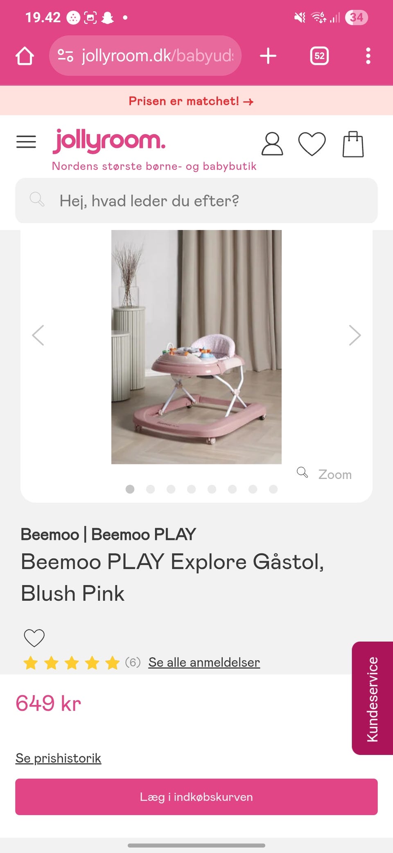Open the tab switcher showing 52 tabs
This screenshot has width=393, height=853.
[319, 56]
